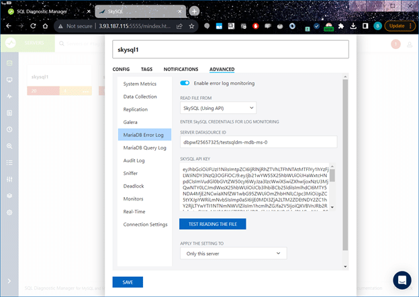This screenshot has height=297, width=419.
Task: Click the Not secure site warning
Action: point(75,26)
